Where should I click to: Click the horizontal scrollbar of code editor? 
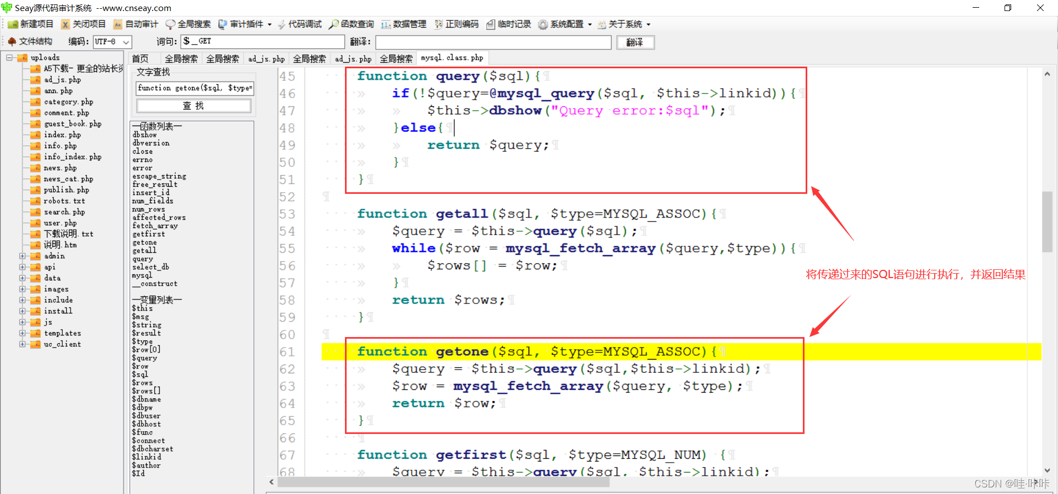click(444, 482)
